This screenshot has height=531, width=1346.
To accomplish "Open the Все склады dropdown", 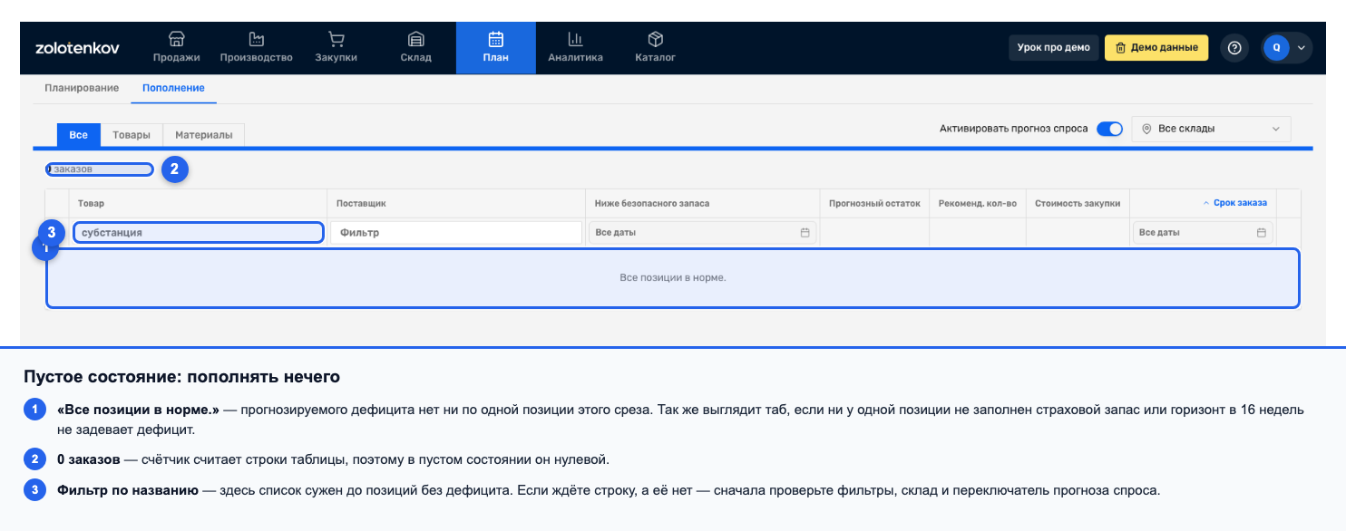I will pyautogui.click(x=1211, y=129).
